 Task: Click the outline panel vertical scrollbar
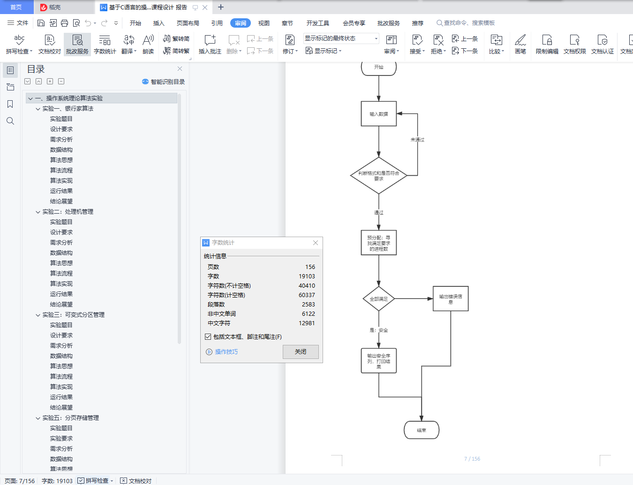tap(179, 218)
